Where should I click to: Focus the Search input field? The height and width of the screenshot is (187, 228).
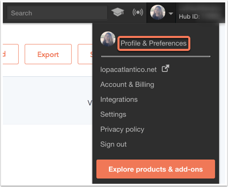[57, 13]
